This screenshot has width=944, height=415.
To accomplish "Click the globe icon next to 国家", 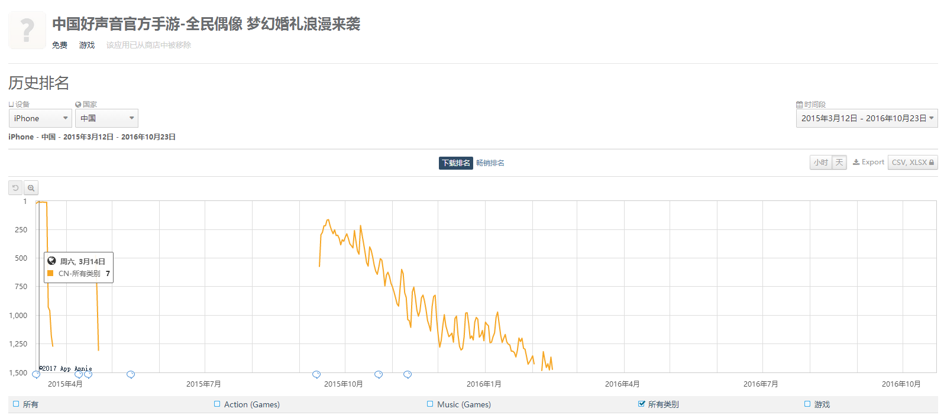I will [x=78, y=105].
